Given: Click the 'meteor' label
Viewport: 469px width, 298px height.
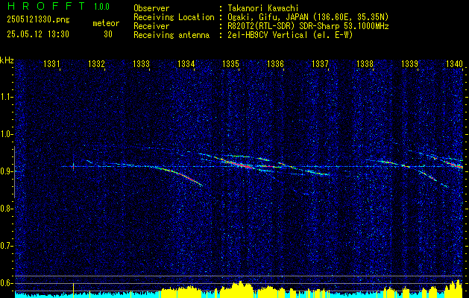Looking at the screenshot, I should point(106,23).
